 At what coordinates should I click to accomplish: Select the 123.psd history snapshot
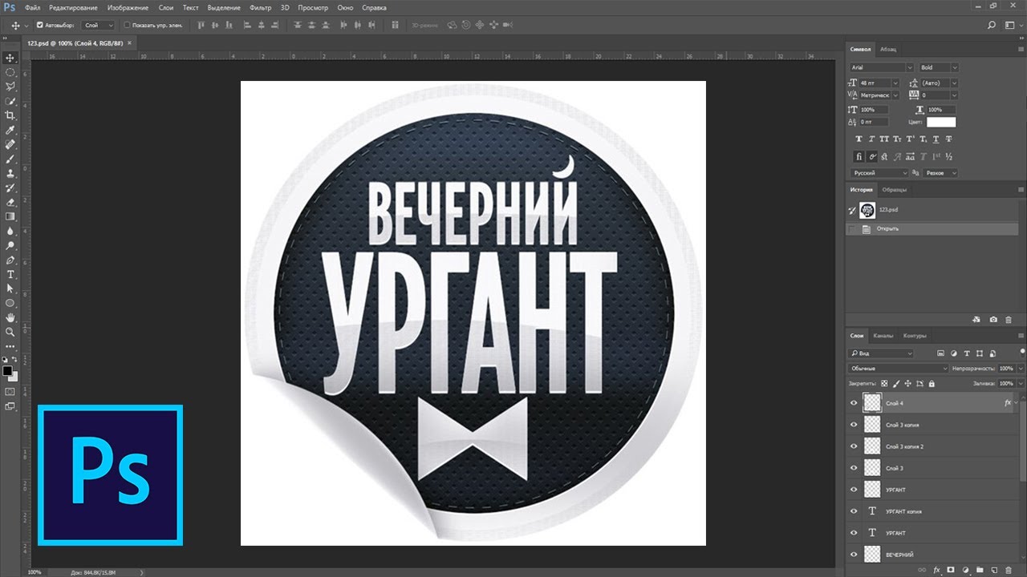(933, 210)
